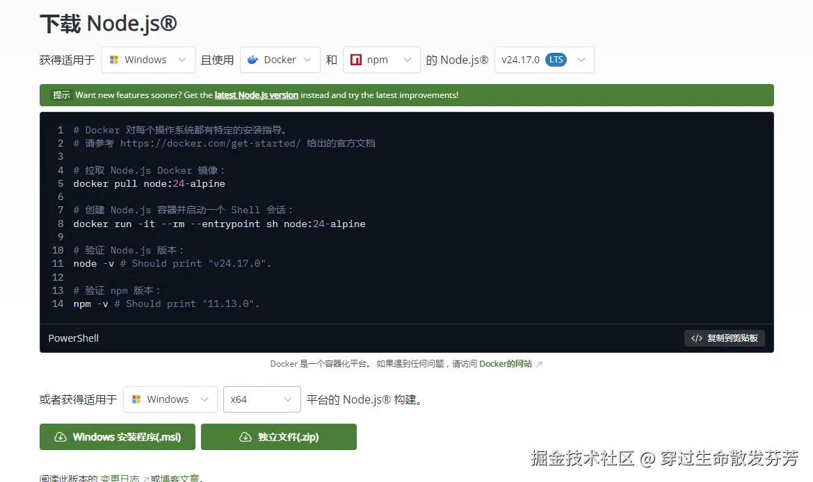This screenshot has height=482, width=813.
Task: Click download icon on standalone zip button
Action: coord(245,437)
